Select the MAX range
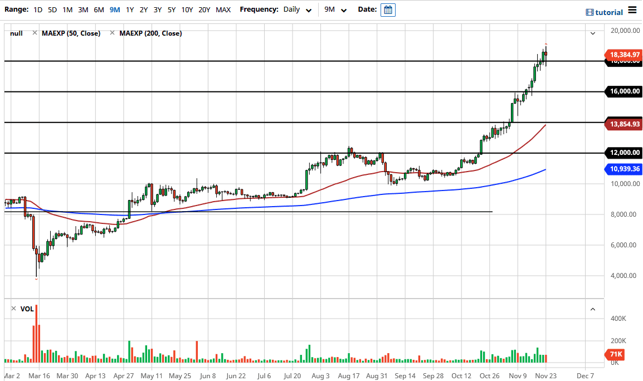The height and width of the screenshot is (381, 643). tap(223, 9)
